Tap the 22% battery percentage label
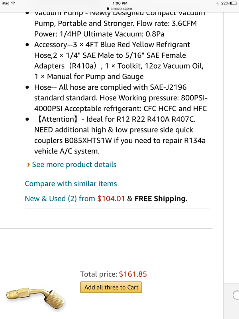 tap(225, 3)
